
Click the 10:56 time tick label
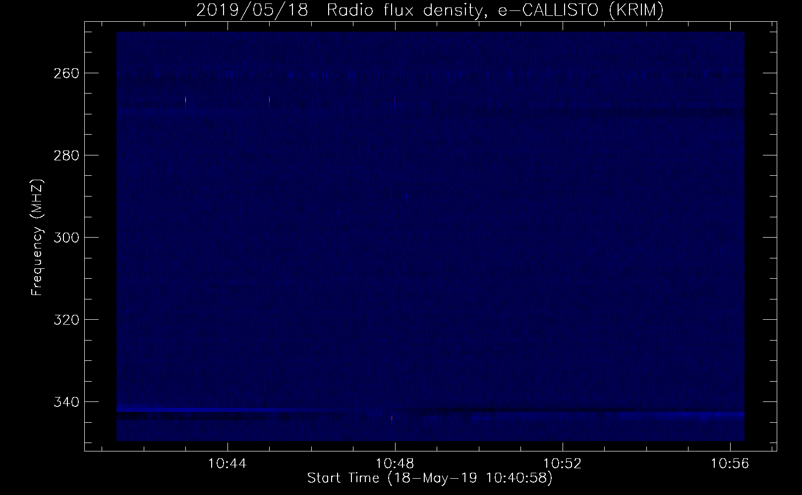[730, 464]
